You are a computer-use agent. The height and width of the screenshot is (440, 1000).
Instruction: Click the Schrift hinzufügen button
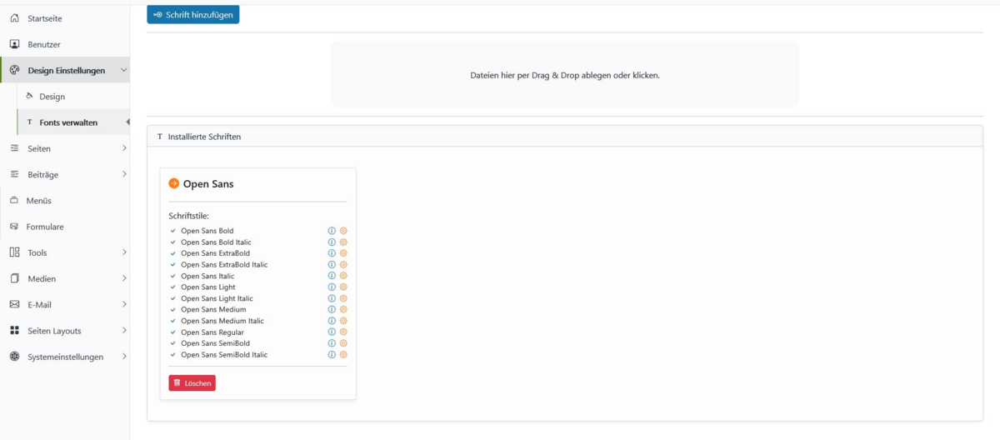(x=193, y=14)
